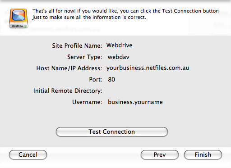Go back with the Prev button
Viewport: 231px width, 168px height.
160,154
